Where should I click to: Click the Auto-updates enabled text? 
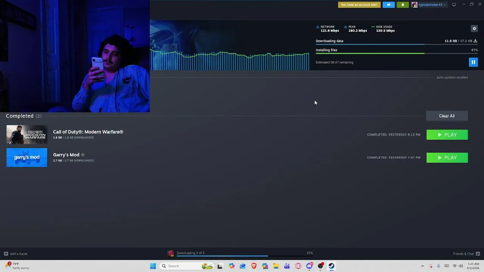tap(452, 77)
